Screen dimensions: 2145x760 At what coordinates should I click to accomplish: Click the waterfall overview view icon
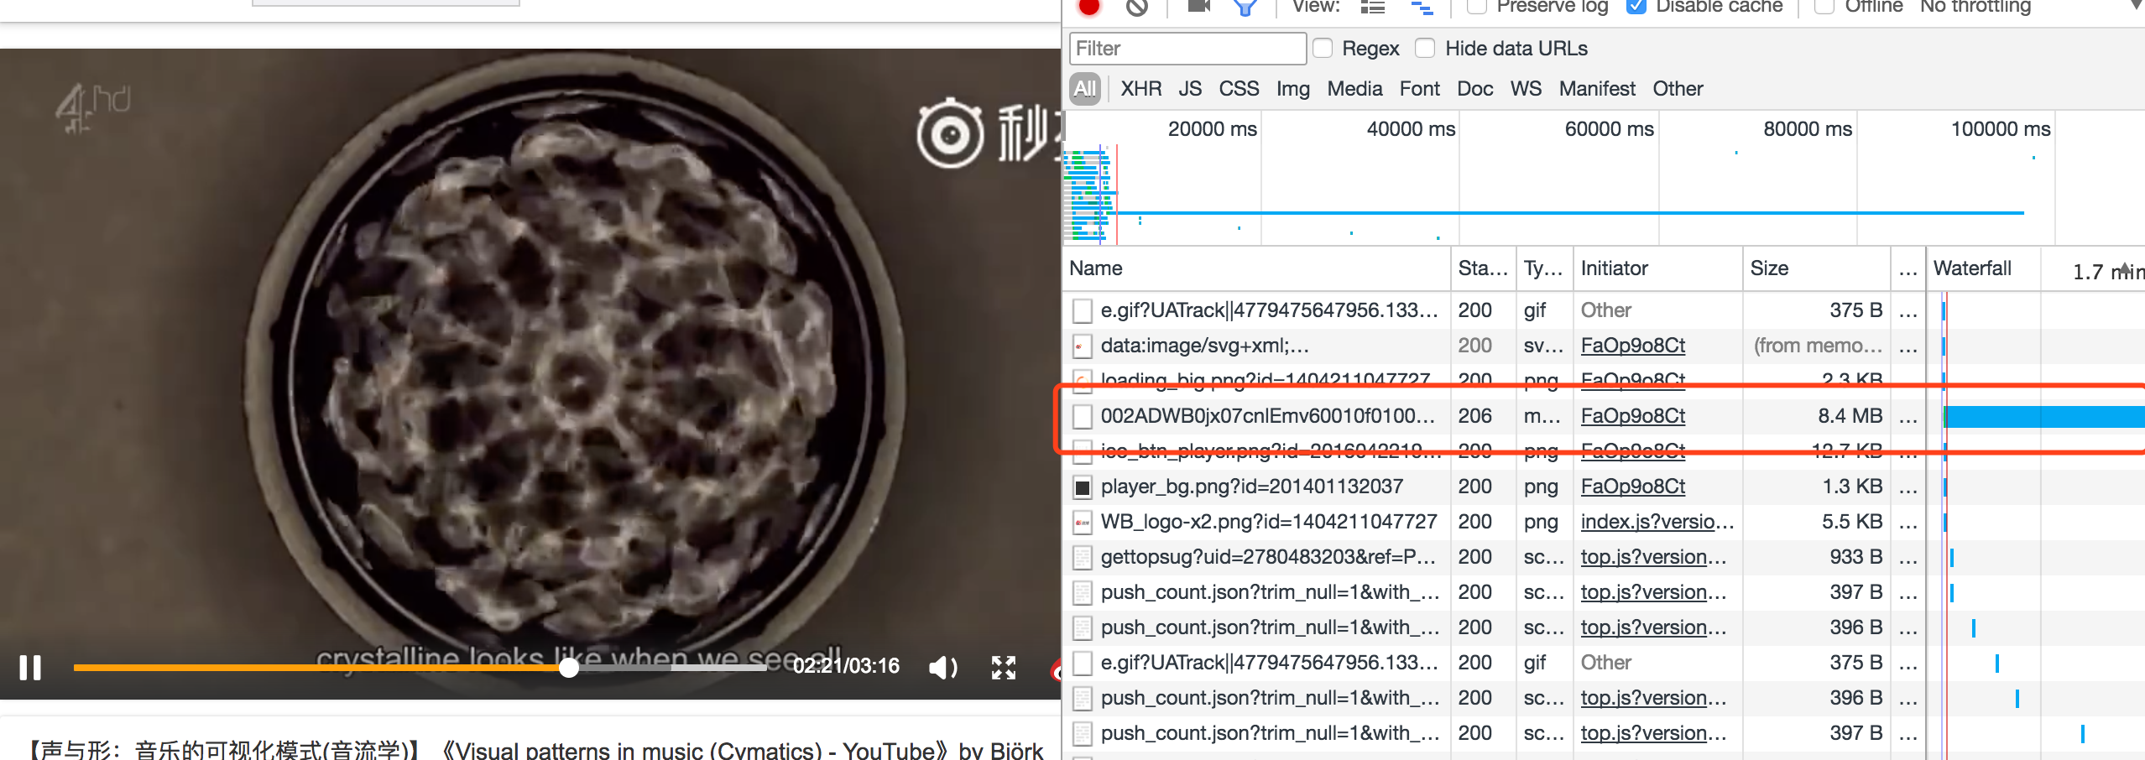coord(1421,8)
